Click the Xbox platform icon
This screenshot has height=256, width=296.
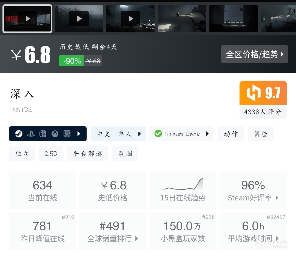(55, 134)
